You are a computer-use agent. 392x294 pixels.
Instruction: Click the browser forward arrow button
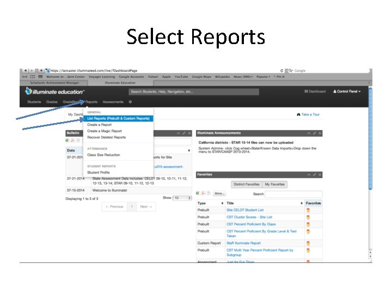tap(32, 70)
